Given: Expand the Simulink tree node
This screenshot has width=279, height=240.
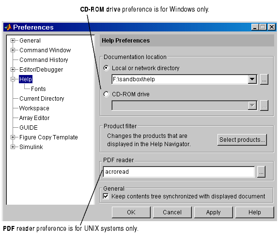Looking at the screenshot, I should click(x=13, y=147).
